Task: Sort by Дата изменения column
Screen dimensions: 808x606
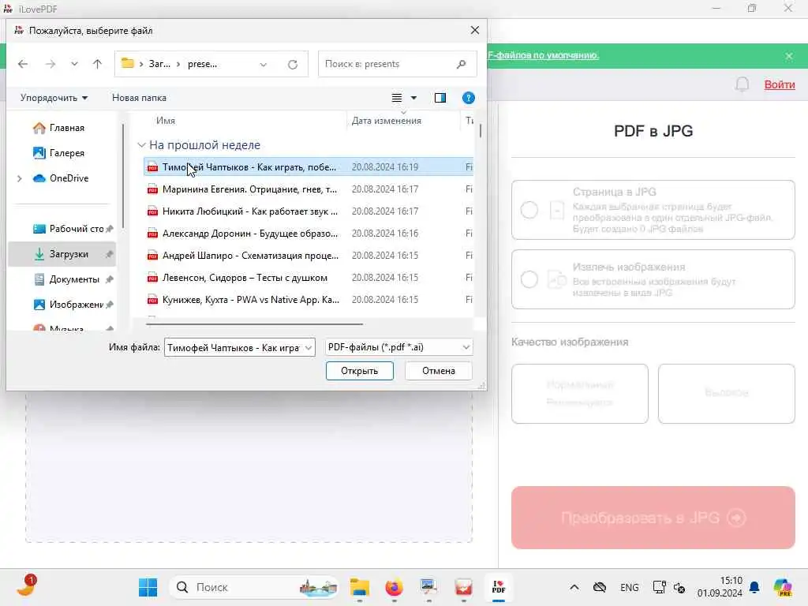Action: 387,121
